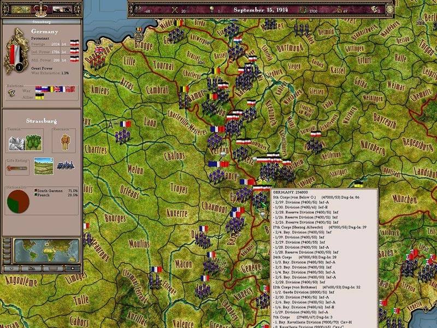Click the flag beside Mil. Power ranking
Viewport: 437px width, 328px height.
coord(74,59)
